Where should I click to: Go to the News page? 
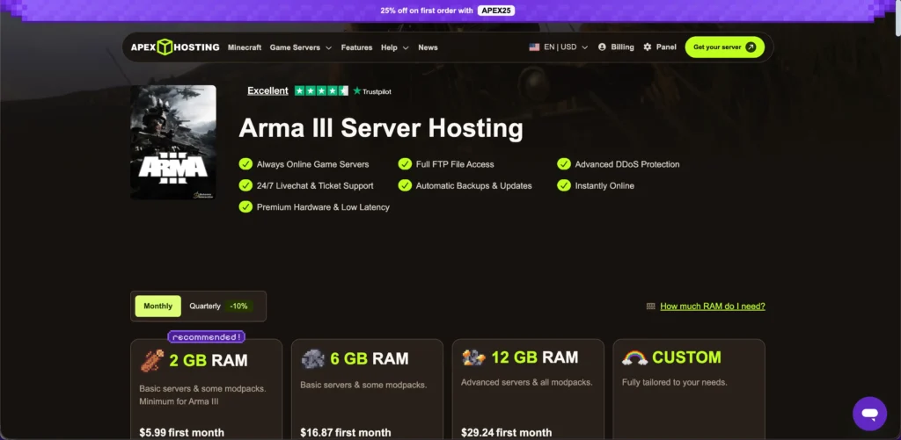(x=428, y=47)
